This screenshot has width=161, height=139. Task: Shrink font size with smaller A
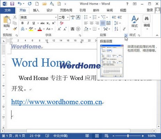click(65, 29)
